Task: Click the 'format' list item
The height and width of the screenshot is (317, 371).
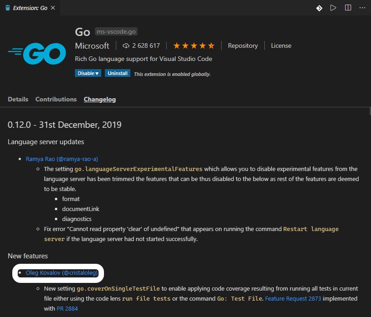Action: coord(71,199)
